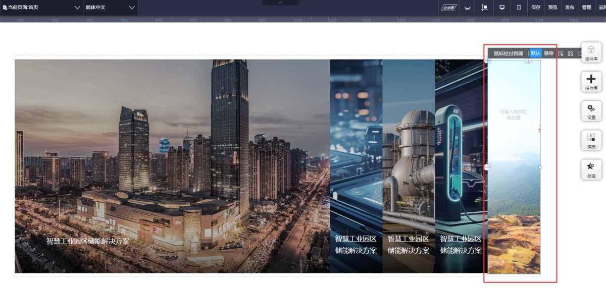The width and height of the screenshot is (606, 288).
Task: Open the 模板 templates panel
Action: pyautogui.click(x=591, y=141)
